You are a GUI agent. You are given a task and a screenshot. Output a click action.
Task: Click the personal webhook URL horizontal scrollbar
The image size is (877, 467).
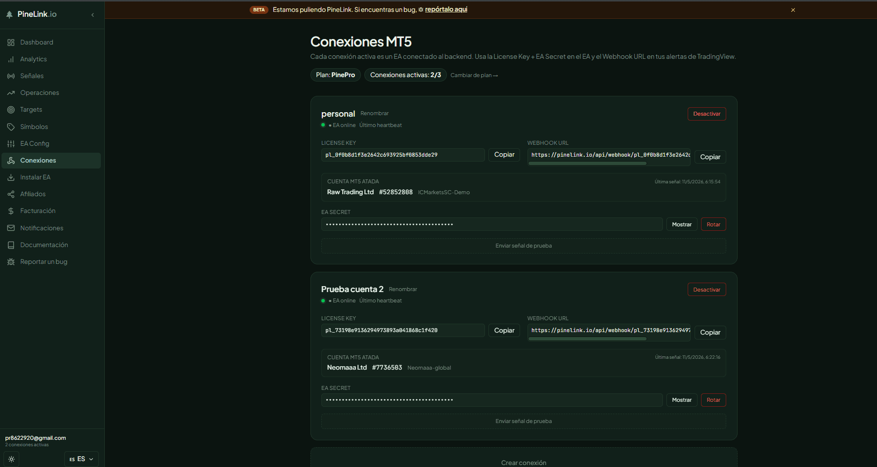pos(587,164)
